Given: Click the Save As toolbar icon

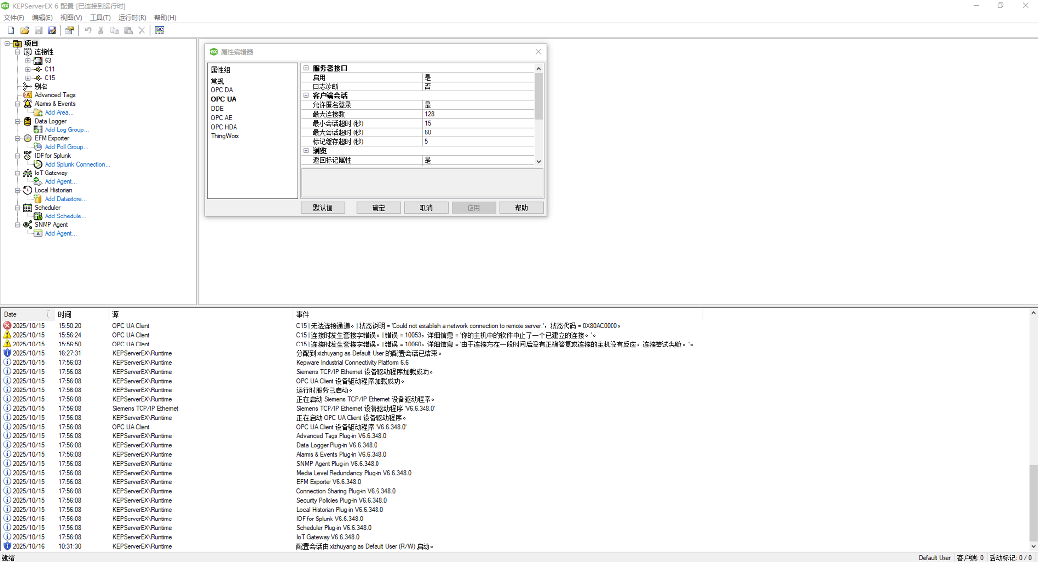Looking at the screenshot, I should coord(52,30).
